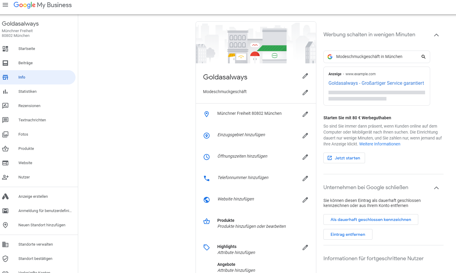The width and height of the screenshot is (456, 273).
Task: Click the Google Ads icon beside Anzeige erstellen
Action: tap(5, 197)
